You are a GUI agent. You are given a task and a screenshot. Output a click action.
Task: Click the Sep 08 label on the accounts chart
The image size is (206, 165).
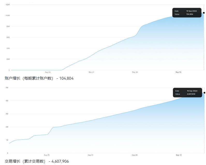tap(135, 72)
